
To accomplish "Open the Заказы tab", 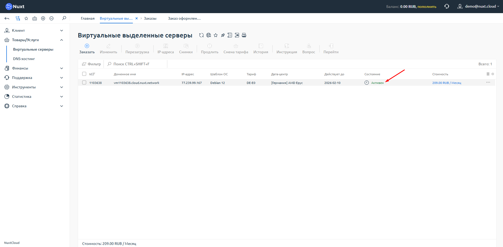I will pos(150,18).
